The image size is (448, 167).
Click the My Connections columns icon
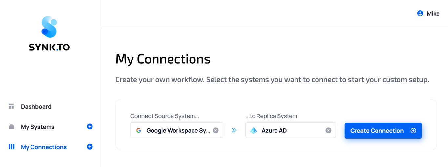[11, 147]
